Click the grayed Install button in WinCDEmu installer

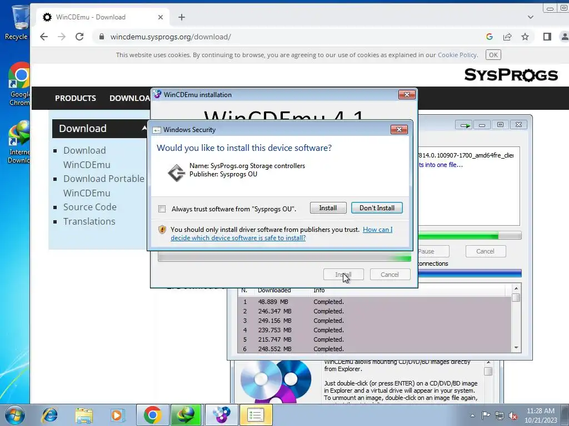[x=343, y=275]
